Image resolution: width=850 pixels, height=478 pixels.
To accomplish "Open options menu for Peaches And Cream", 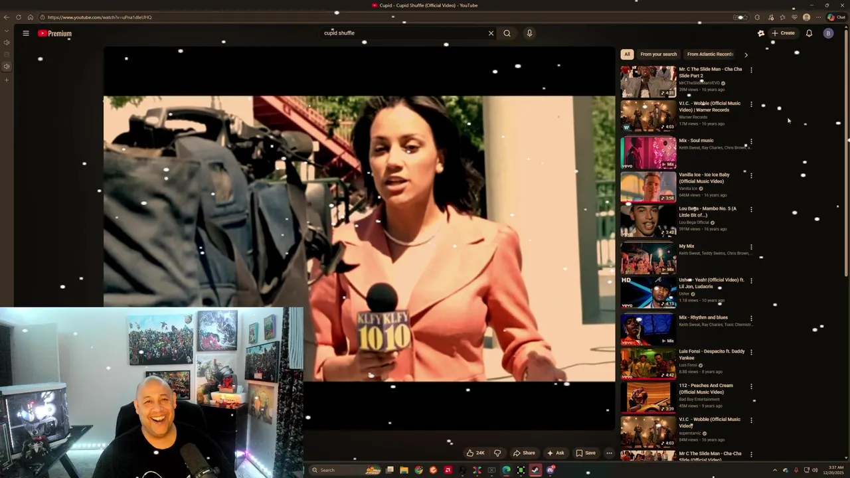I will coord(751,386).
